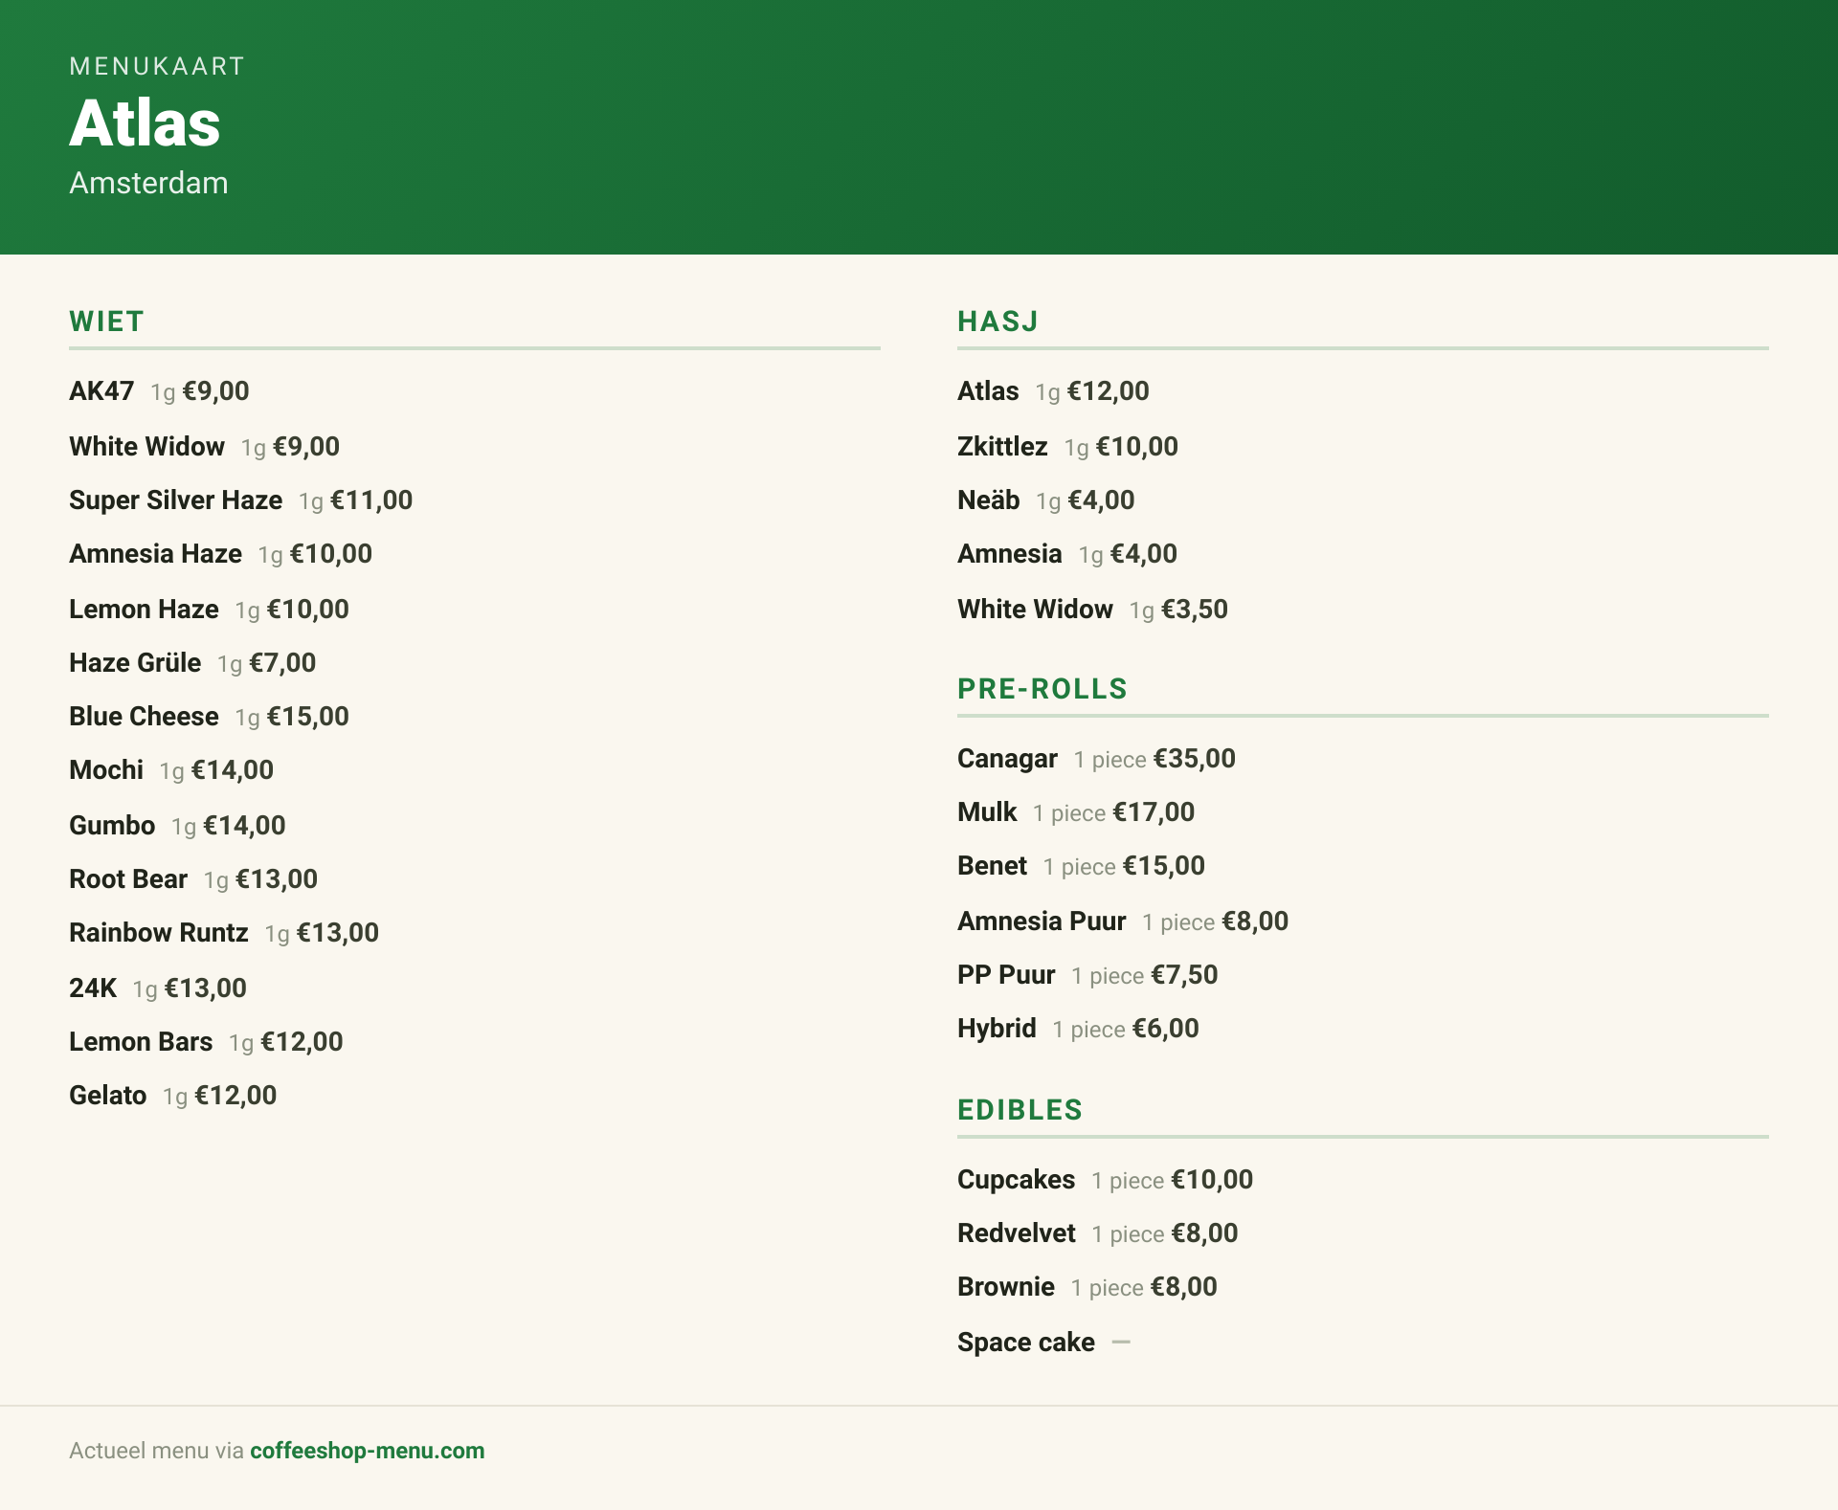Click the PRE-ROLLS section heading
This screenshot has height=1510, width=1838.
[1042, 689]
